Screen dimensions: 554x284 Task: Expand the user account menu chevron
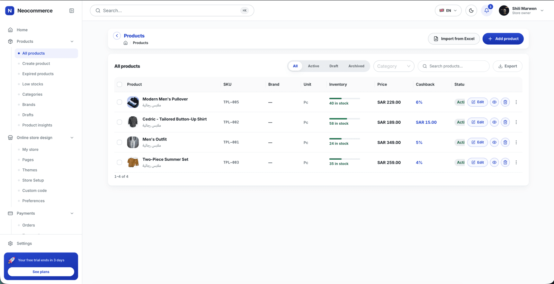tap(542, 11)
